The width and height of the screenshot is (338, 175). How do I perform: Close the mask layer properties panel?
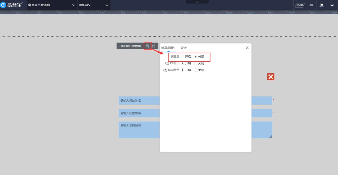tap(247, 48)
